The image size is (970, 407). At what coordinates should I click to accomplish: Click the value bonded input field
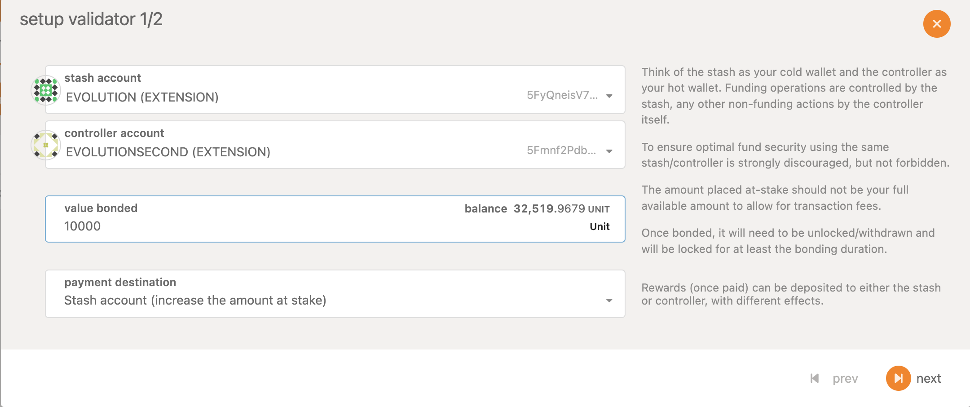335,219
